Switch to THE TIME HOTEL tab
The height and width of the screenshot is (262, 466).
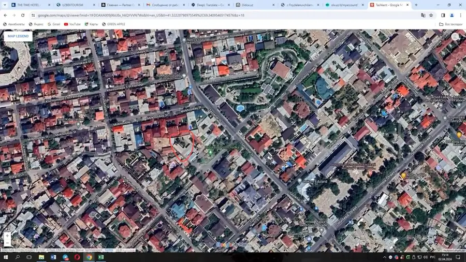point(28,5)
